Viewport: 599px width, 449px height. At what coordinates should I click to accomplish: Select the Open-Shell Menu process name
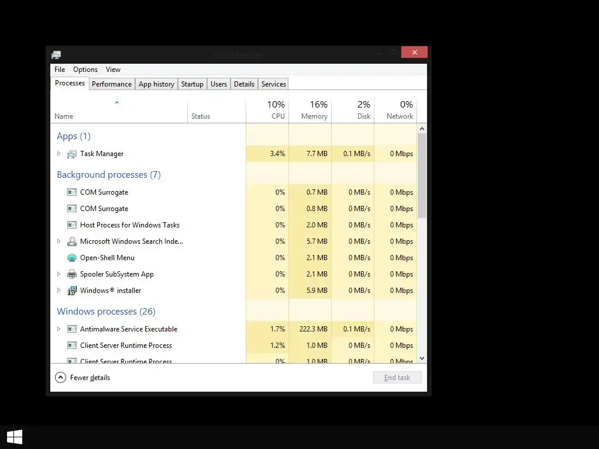click(108, 258)
